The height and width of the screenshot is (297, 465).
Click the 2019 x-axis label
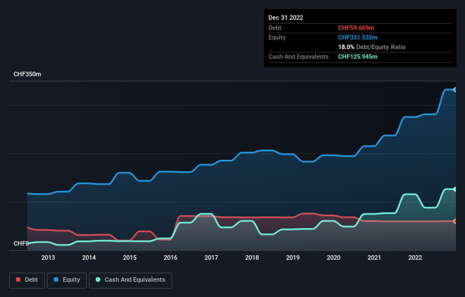point(293,257)
